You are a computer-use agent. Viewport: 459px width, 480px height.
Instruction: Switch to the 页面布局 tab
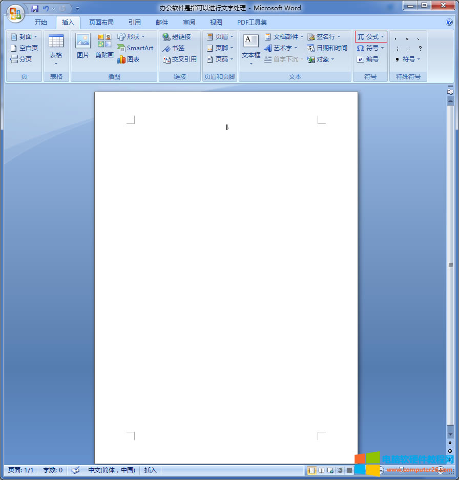101,23
